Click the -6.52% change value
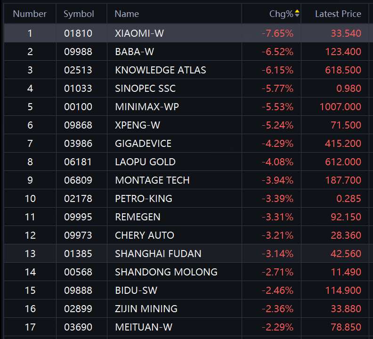 [277, 52]
